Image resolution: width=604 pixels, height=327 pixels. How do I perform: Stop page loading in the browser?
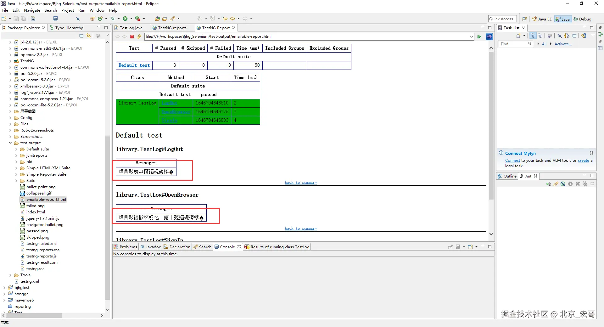point(132,37)
